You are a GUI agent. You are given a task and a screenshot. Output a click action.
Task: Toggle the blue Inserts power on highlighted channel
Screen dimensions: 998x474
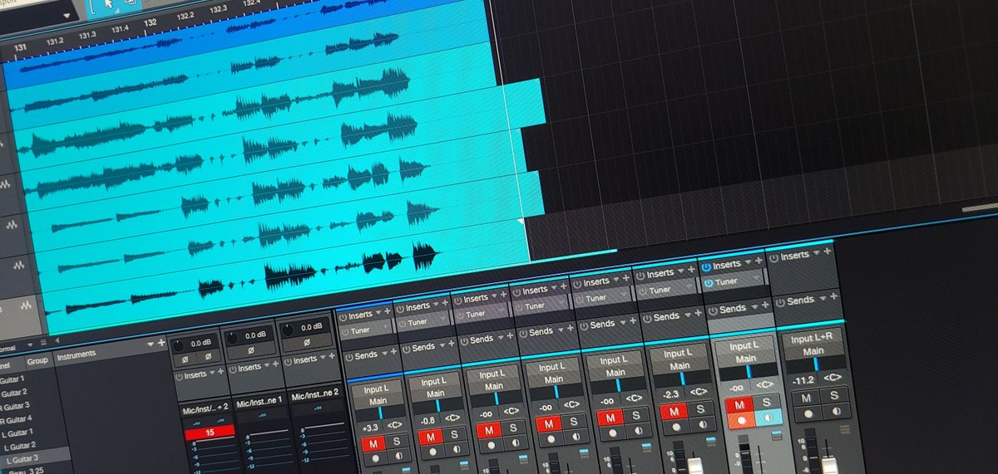tap(706, 266)
